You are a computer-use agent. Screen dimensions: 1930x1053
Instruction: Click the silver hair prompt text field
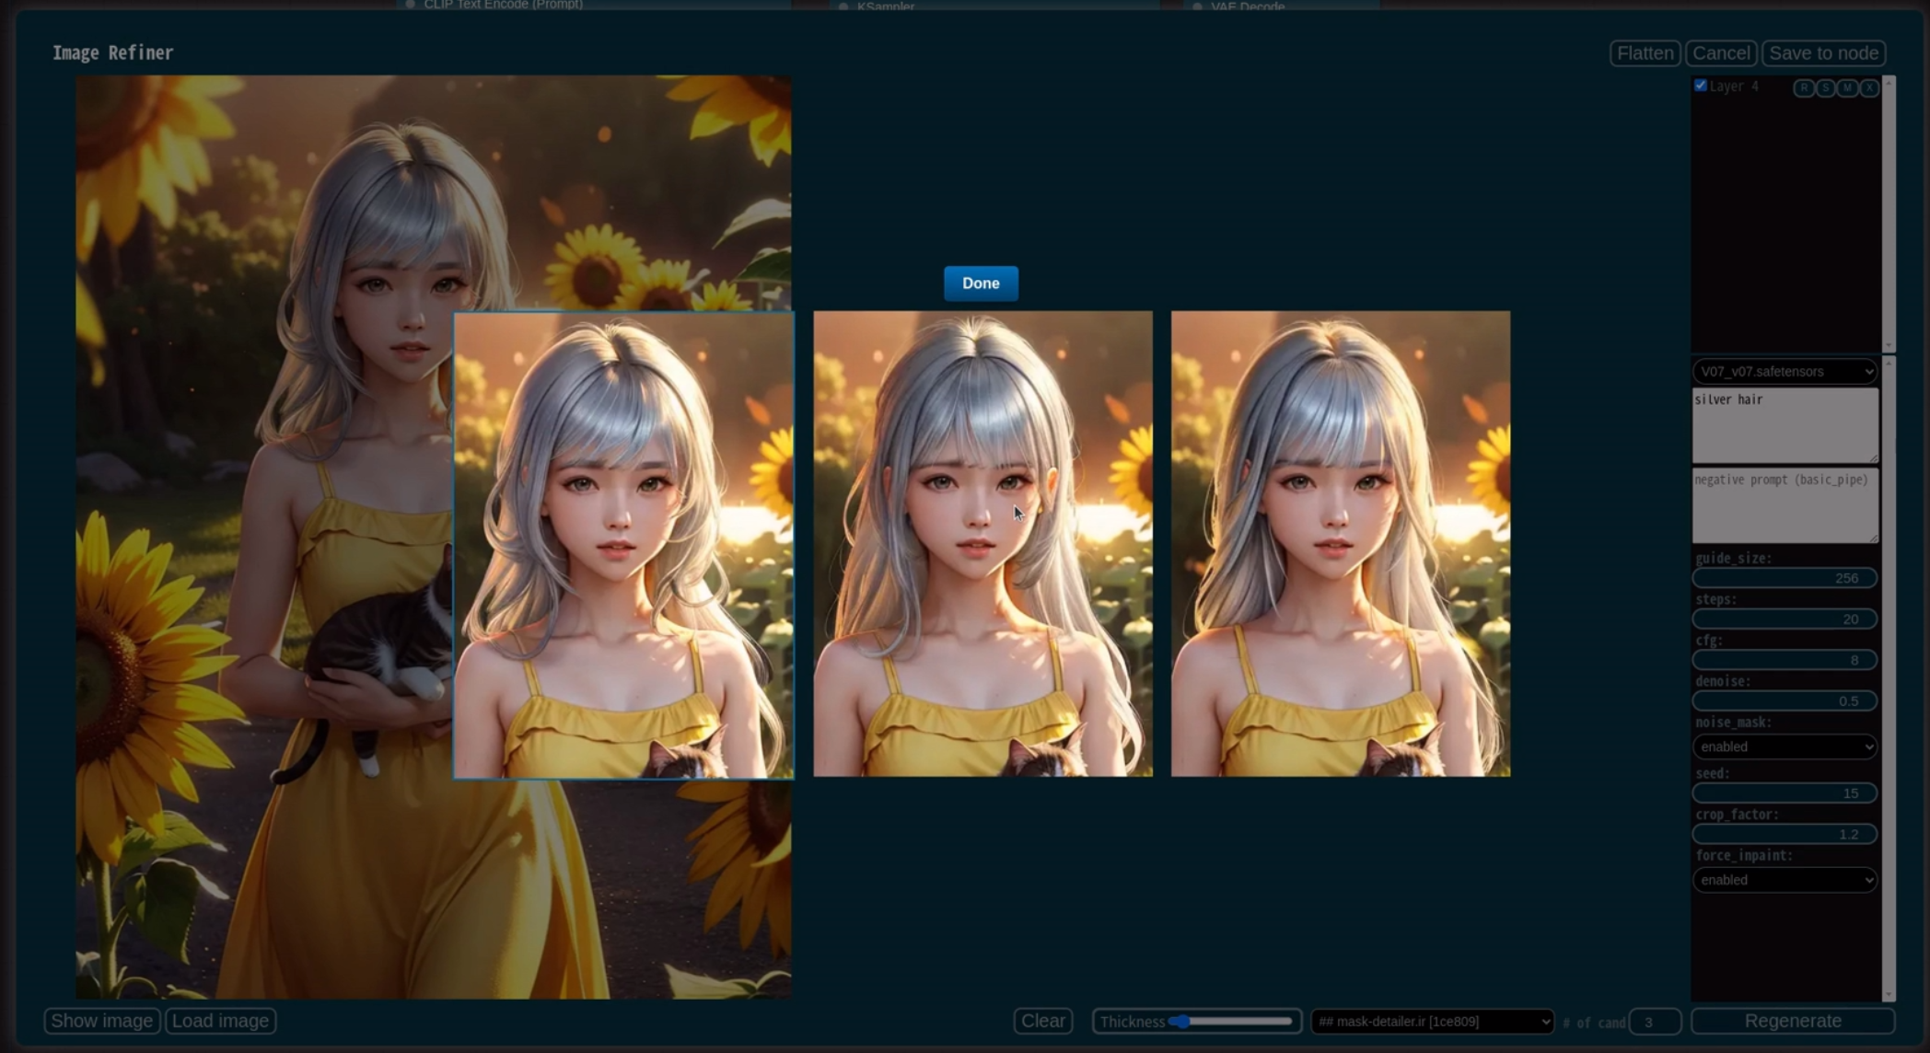coord(1784,424)
